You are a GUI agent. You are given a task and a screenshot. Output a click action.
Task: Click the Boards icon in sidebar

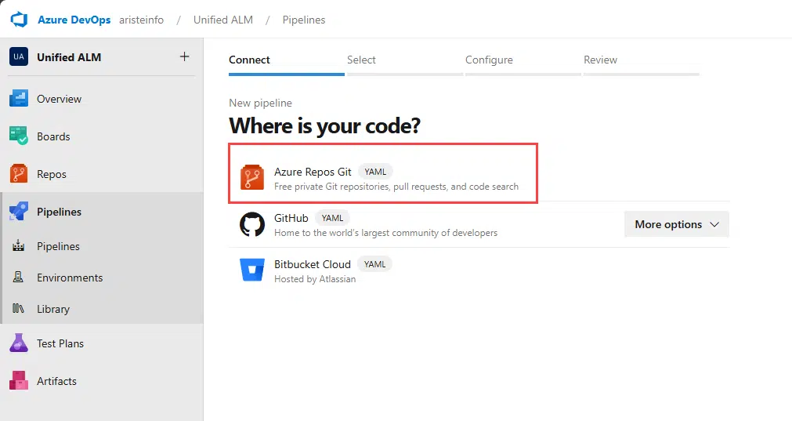click(x=19, y=136)
